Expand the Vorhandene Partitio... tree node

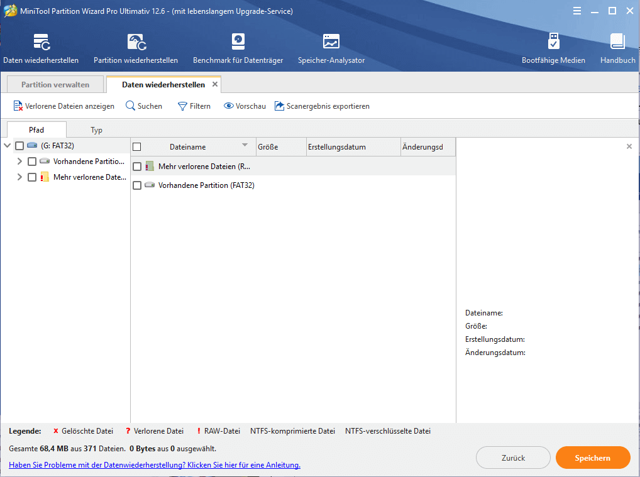19,161
